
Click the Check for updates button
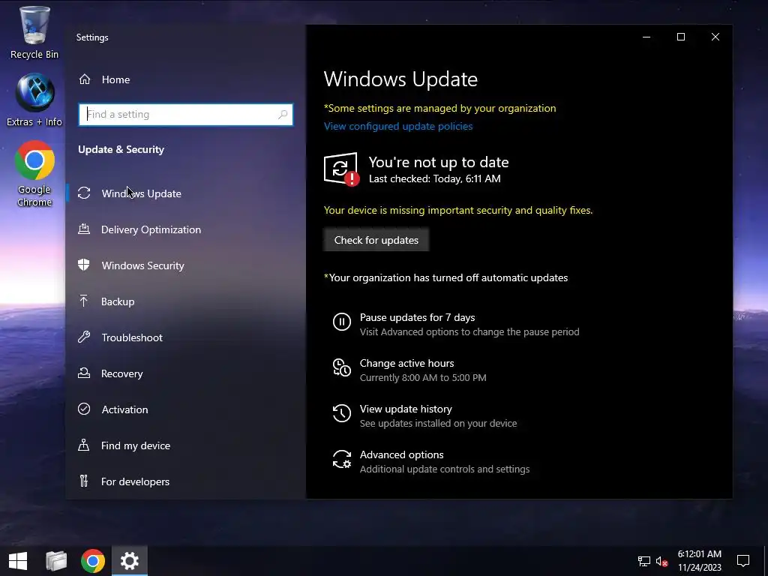point(376,240)
